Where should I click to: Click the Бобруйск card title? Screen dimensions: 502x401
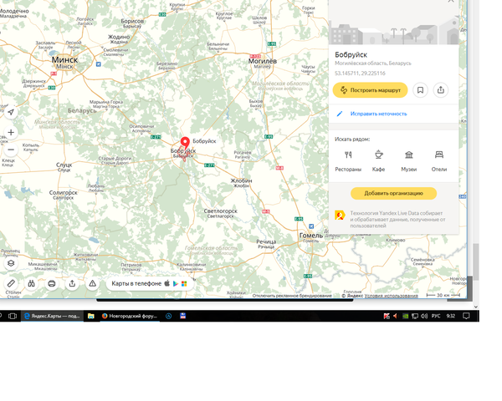pos(351,54)
